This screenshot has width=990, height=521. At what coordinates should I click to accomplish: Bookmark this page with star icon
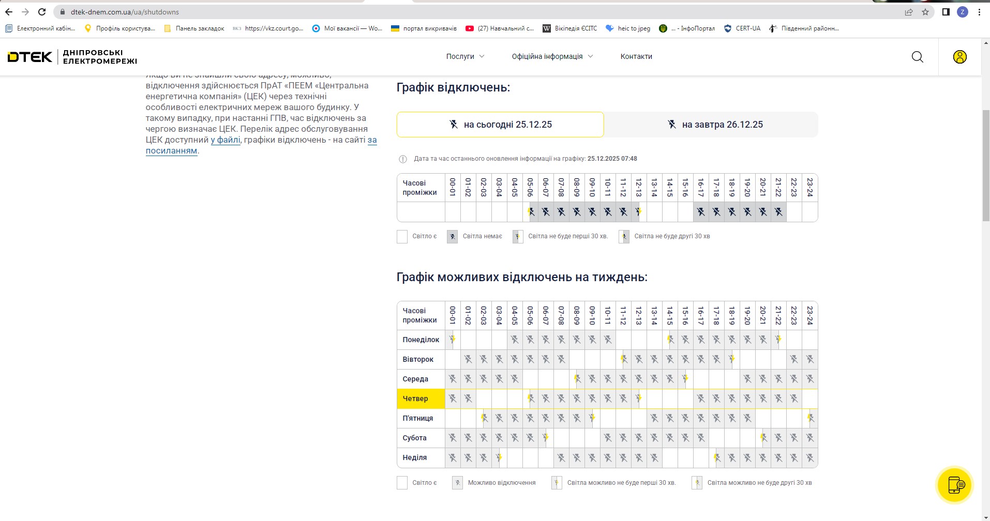(x=925, y=12)
